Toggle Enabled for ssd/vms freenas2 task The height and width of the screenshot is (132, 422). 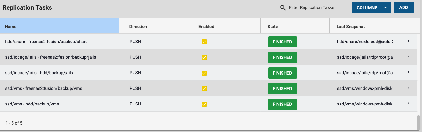click(204, 89)
